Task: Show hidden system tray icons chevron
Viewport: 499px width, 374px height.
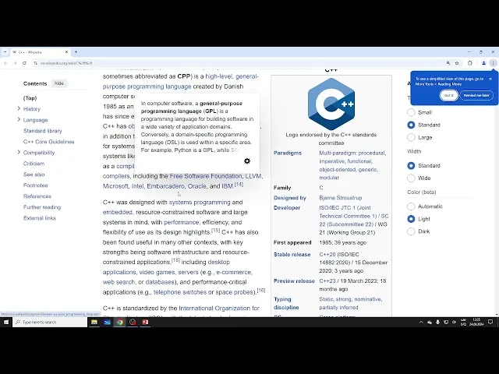Action: point(421,322)
